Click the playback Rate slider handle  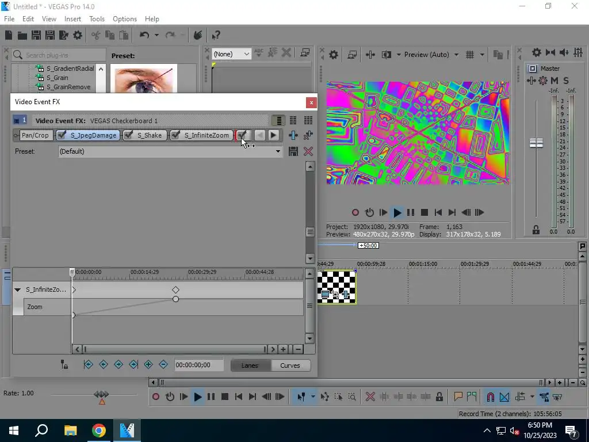[101, 394]
